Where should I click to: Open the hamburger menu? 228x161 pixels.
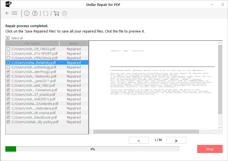tap(15, 13)
